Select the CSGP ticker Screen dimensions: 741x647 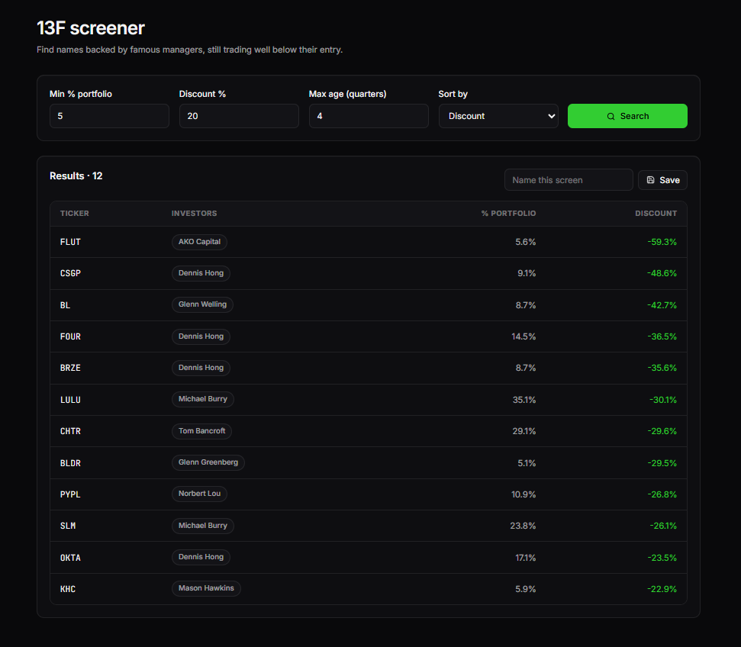tap(70, 273)
